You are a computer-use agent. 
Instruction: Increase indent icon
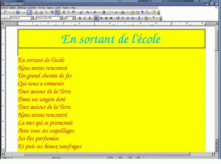[133, 18]
